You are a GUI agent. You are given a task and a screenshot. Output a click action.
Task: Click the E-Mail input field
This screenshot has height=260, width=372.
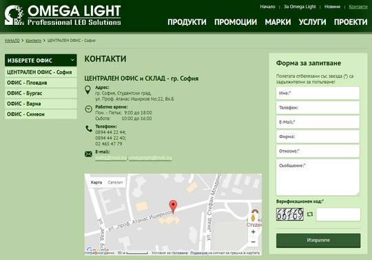[x=318, y=122]
